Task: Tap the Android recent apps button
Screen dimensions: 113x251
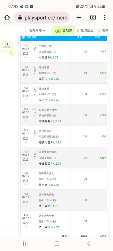Action: click(25, 244)
